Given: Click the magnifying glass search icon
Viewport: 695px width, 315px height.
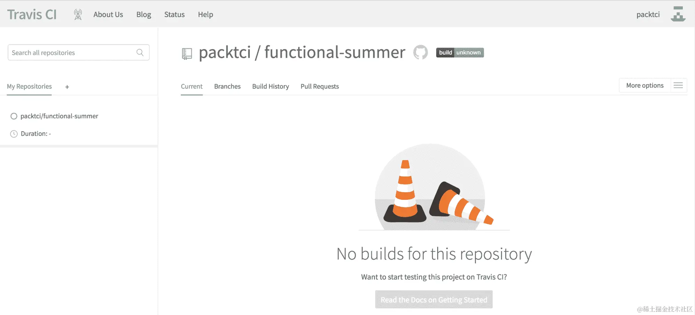Looking at the screenshot, I should pyautogui.click(x=140, y=53).
